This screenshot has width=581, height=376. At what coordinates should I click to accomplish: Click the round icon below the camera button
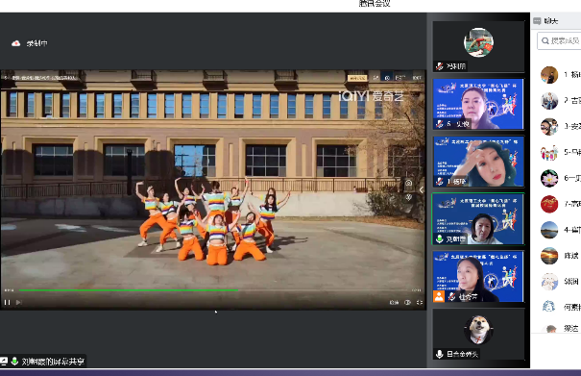point(408,197)
